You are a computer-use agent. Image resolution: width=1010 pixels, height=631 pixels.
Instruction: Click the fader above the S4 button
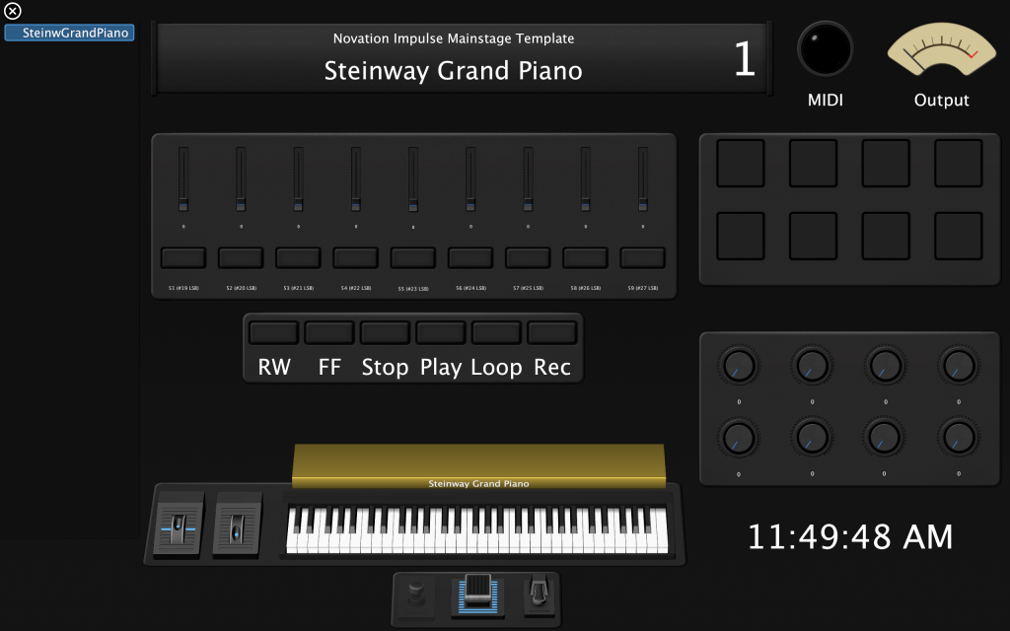point(355,179)
